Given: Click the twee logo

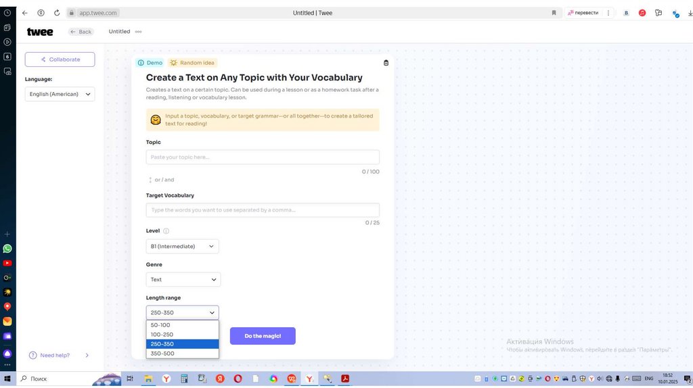Looking at the screenshot, I should pos(40,32).
